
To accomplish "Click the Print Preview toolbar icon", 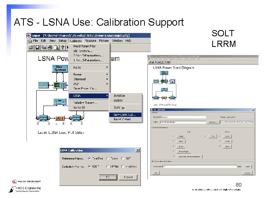I will [56, 48].
